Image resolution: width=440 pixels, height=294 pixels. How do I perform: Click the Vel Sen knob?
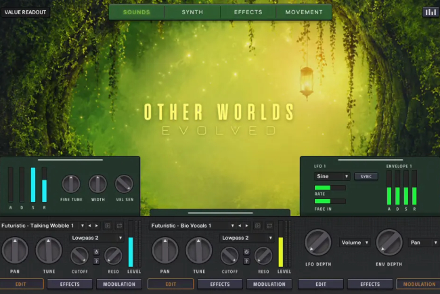(124, 184)
